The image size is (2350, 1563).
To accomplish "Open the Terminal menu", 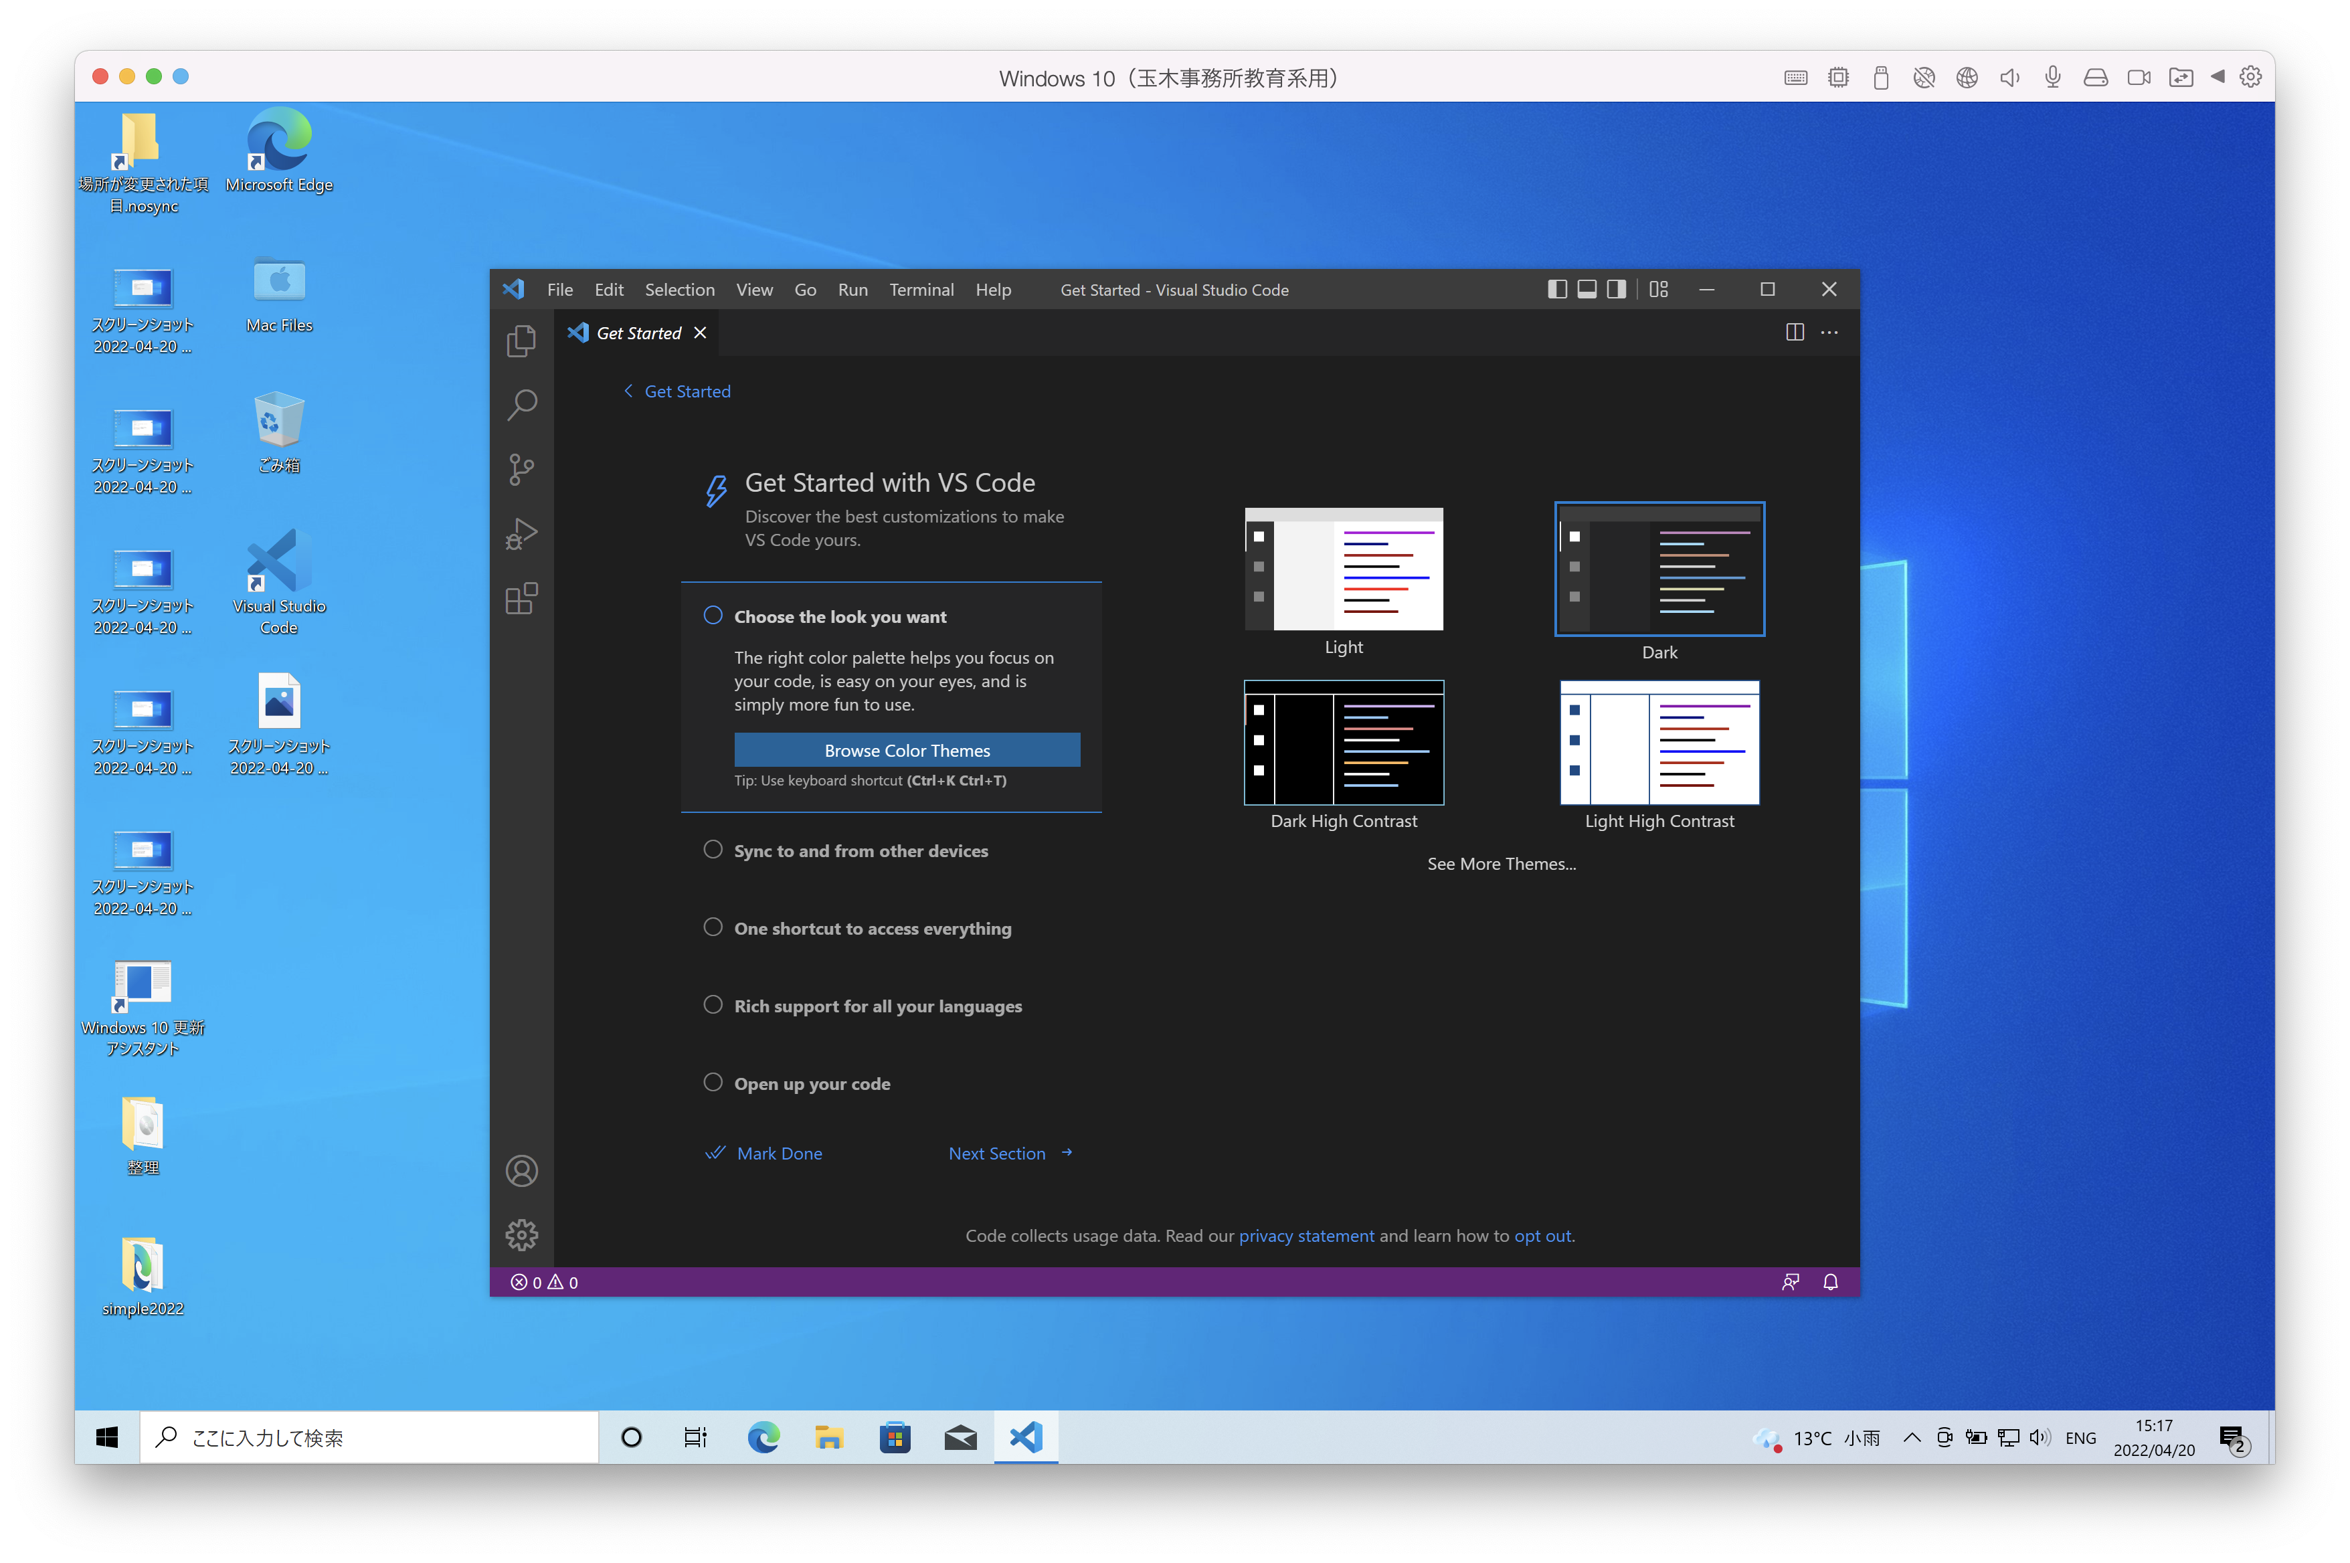I will (921, 290).
